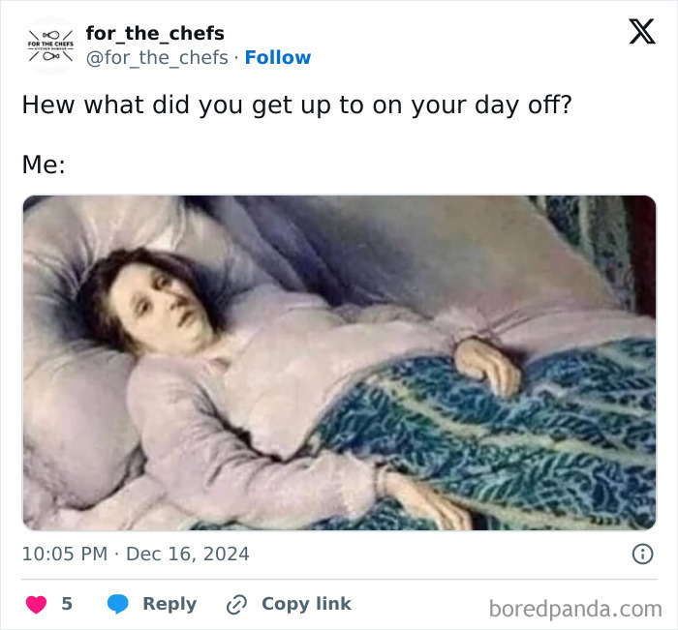The height and width of the screenshot is (630, 678).
Task: Click the day off question text
Action: point(297,105)
